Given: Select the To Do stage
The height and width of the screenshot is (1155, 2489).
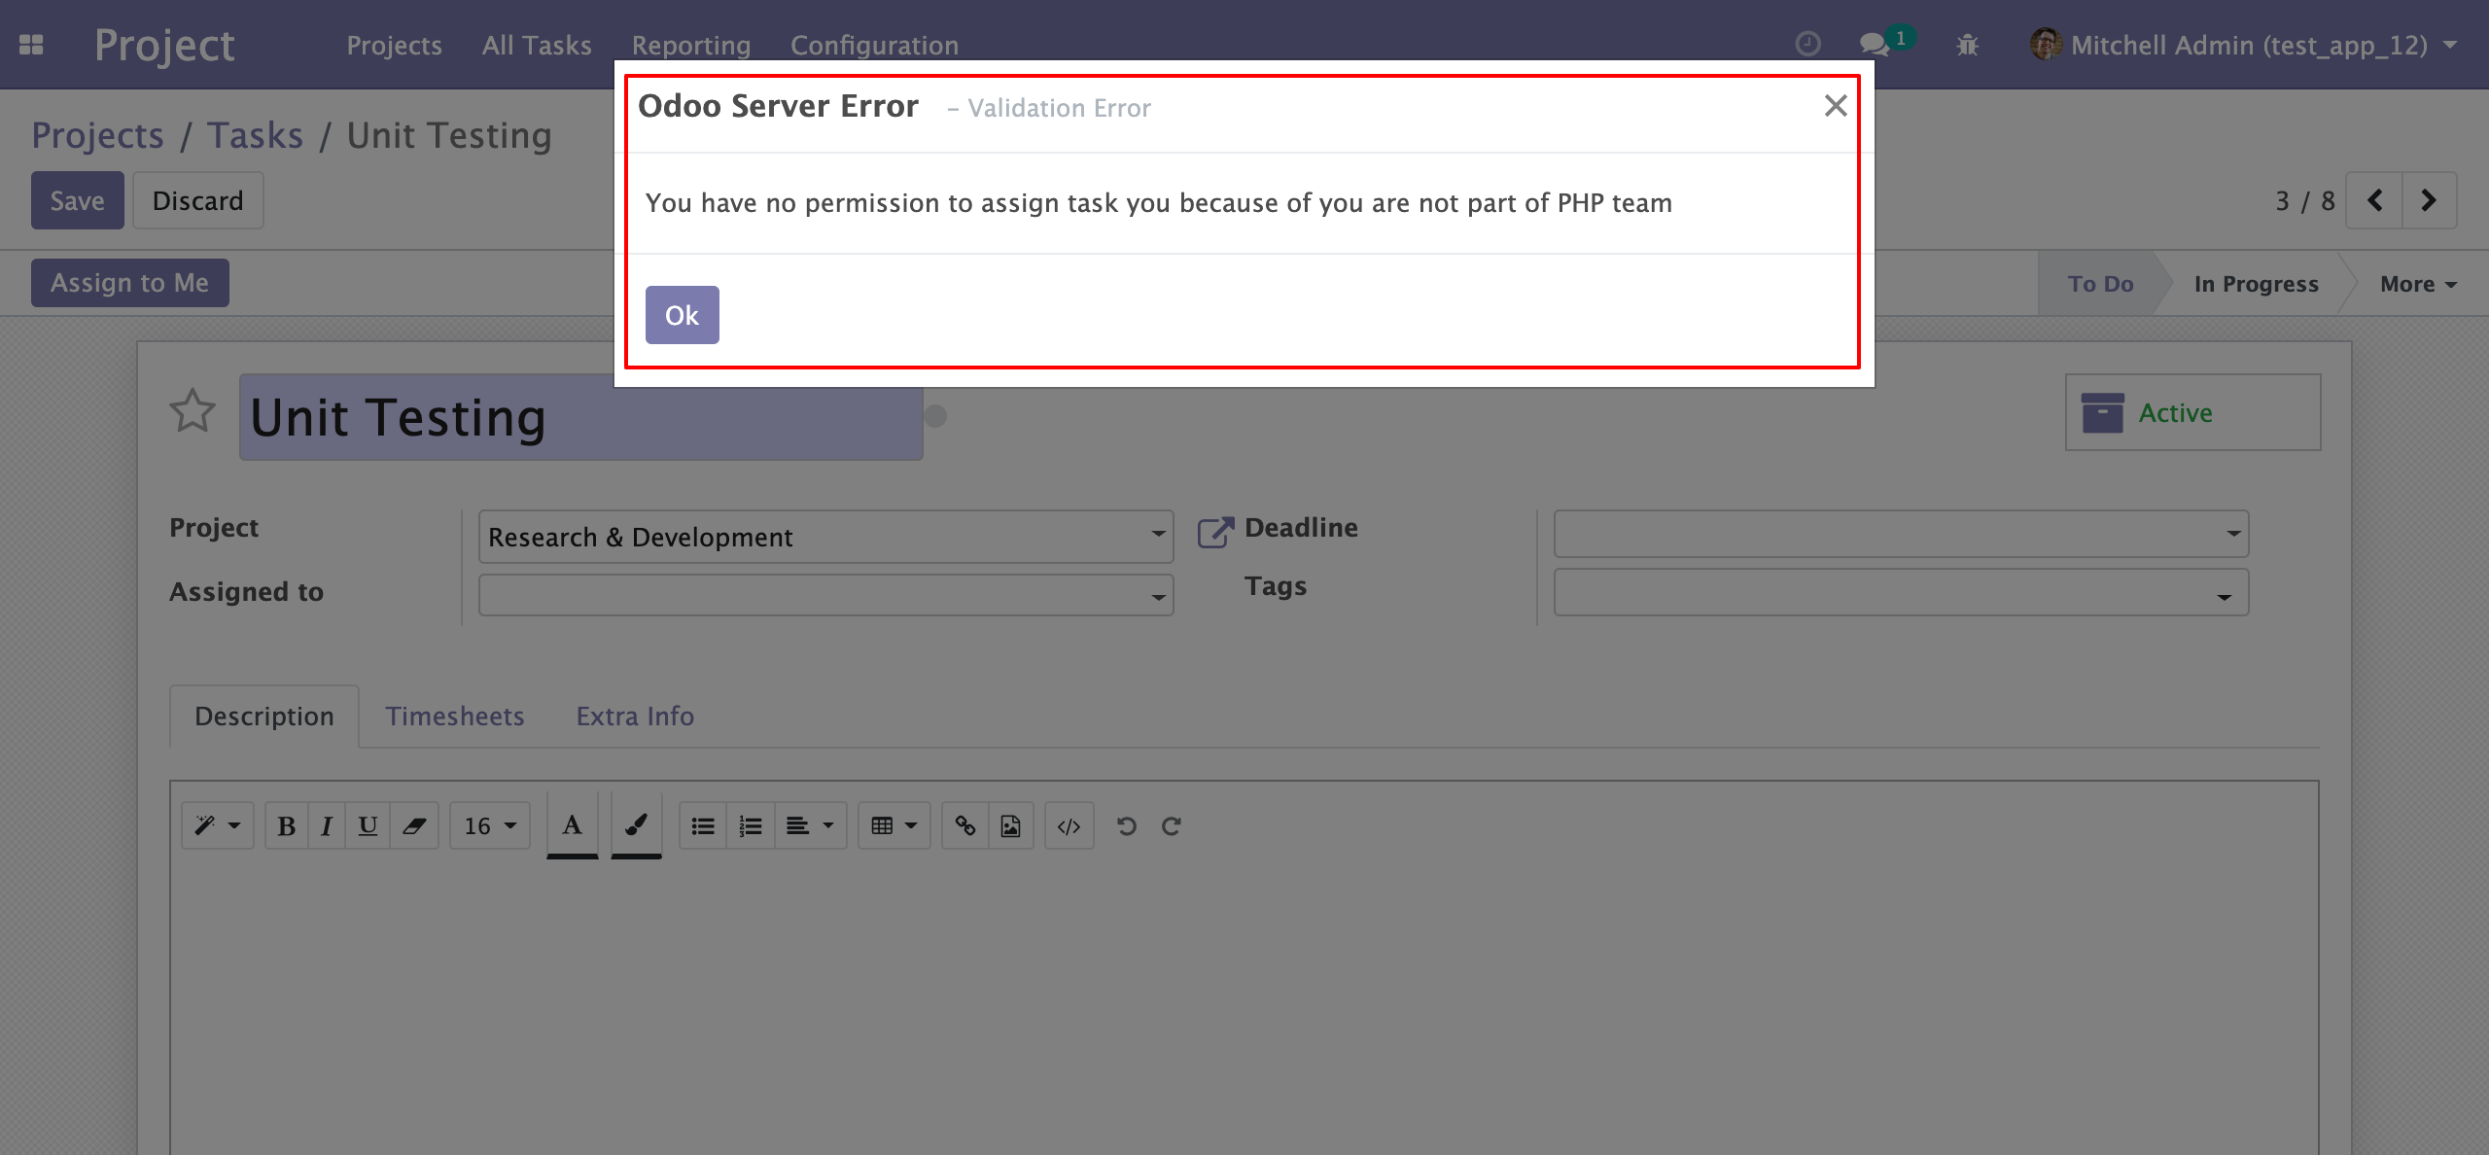Looking at the screenshot, I should pyautogui.click(x=2101, y=284).
